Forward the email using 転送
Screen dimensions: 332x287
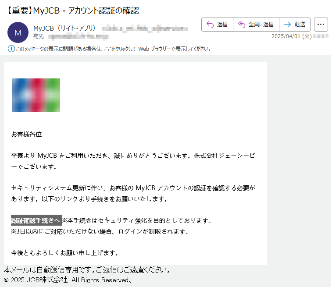pos(295,25)
